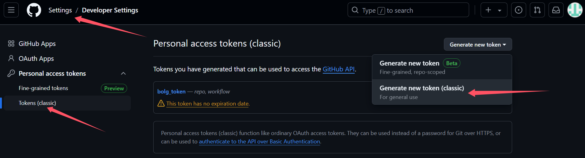585x158 pixels.
Task: Select Tokens (classic) in sidebar
Action: click(x=37, y=103)
